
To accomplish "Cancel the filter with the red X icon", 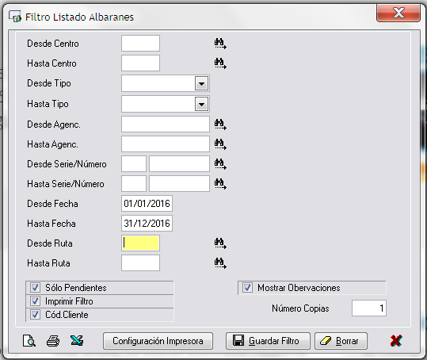I will (395, 341).
